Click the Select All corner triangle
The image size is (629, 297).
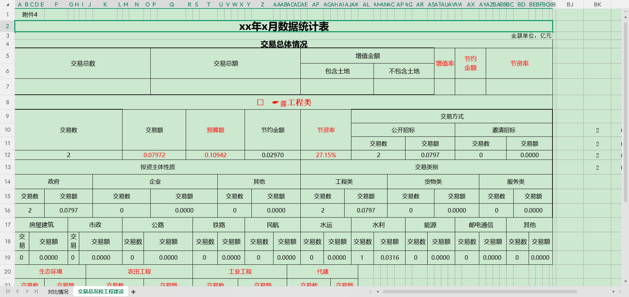(7, 4)
